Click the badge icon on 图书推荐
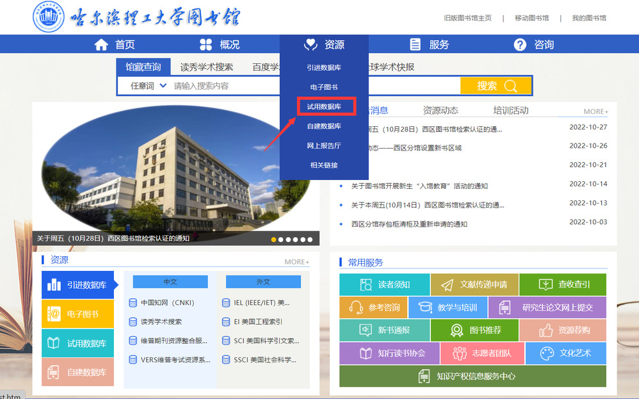Screen dimensions: 639x399 coord(457,330)
